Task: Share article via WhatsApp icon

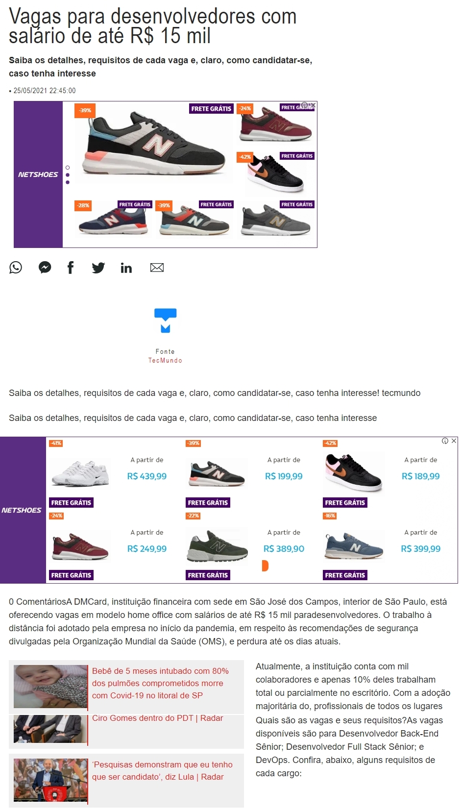Action: point(16,268)
